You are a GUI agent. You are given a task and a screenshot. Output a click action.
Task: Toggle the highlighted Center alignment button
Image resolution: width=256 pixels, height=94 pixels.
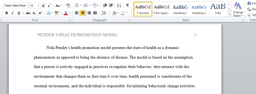83,13
